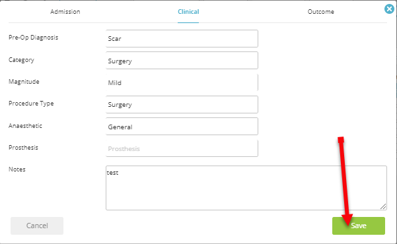Focus the empty Prosthesis input field
The image size is (397, 244).
tap(182, 148)
